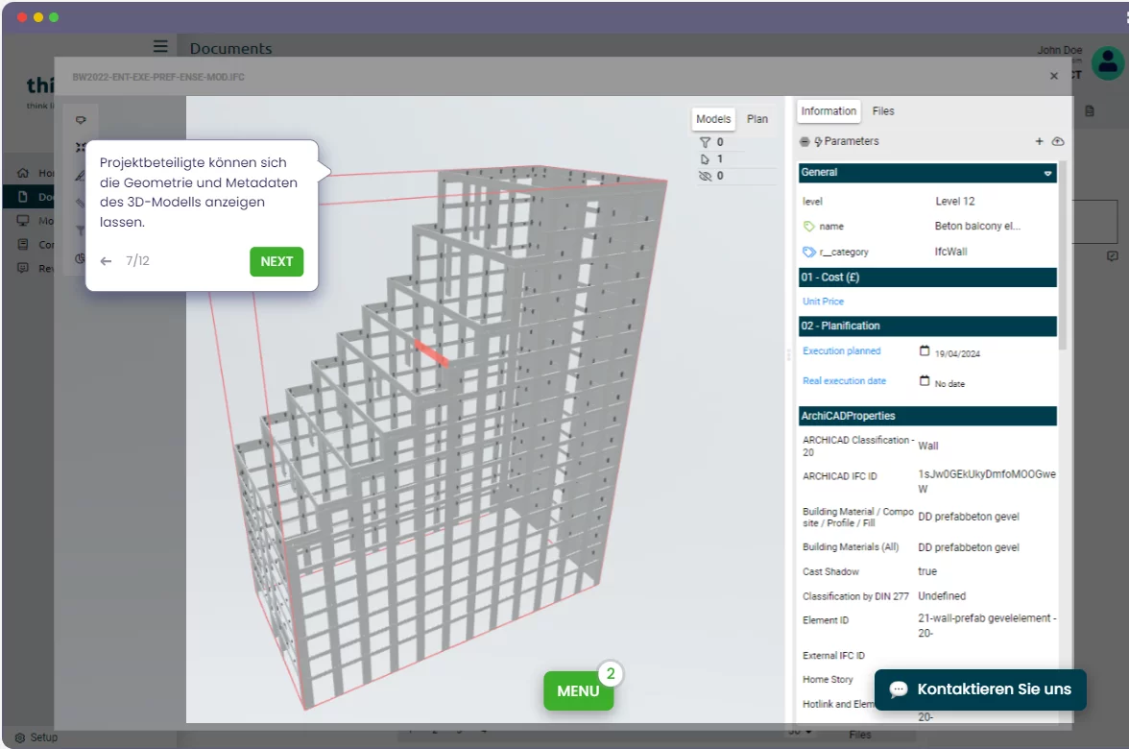
Task: Switch to the Files tab
Action: tap(883, 111)
